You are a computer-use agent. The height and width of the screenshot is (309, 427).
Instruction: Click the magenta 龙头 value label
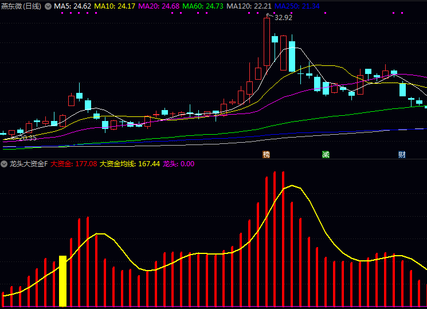[179, 164]
